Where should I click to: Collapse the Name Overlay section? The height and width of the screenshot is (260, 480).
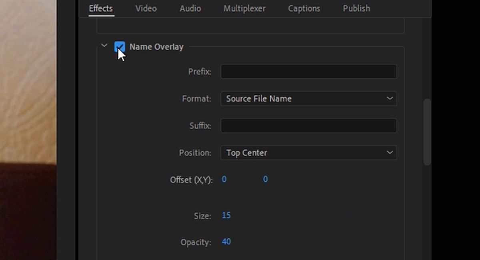(x=104, y=46)
